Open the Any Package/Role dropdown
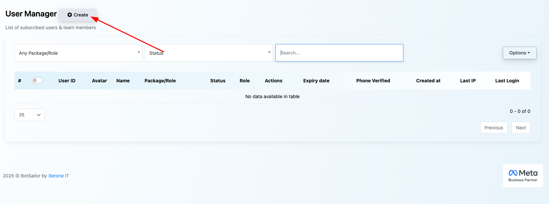Image resolution: width=549 pixels, height=204 pixels. pos(78,53)
